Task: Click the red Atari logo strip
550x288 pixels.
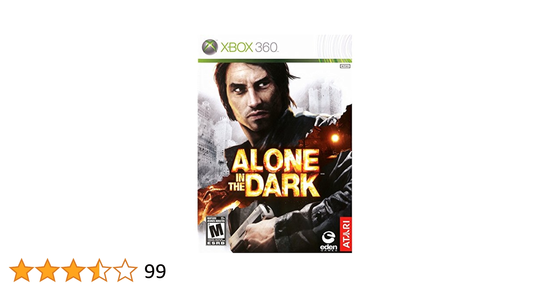Action: [x=346, y=234]
